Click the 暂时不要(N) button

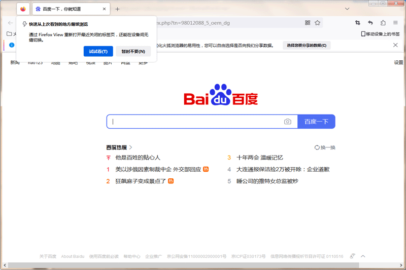click(133, 51)
